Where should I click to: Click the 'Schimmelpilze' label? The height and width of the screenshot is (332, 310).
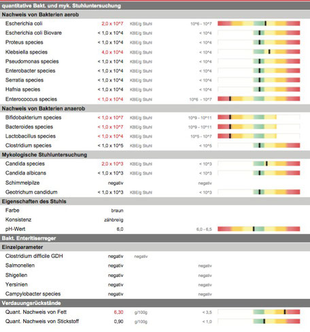[22, 183]
